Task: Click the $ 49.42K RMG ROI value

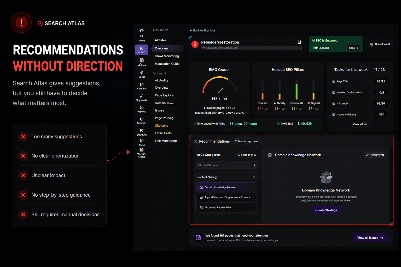Action: tap(305, 124)
